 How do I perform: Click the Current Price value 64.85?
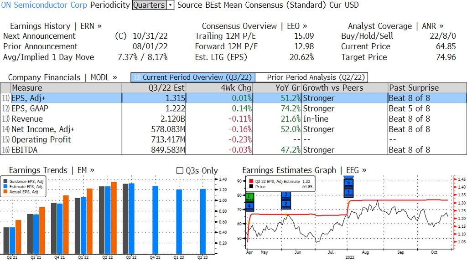coord(446,46)
